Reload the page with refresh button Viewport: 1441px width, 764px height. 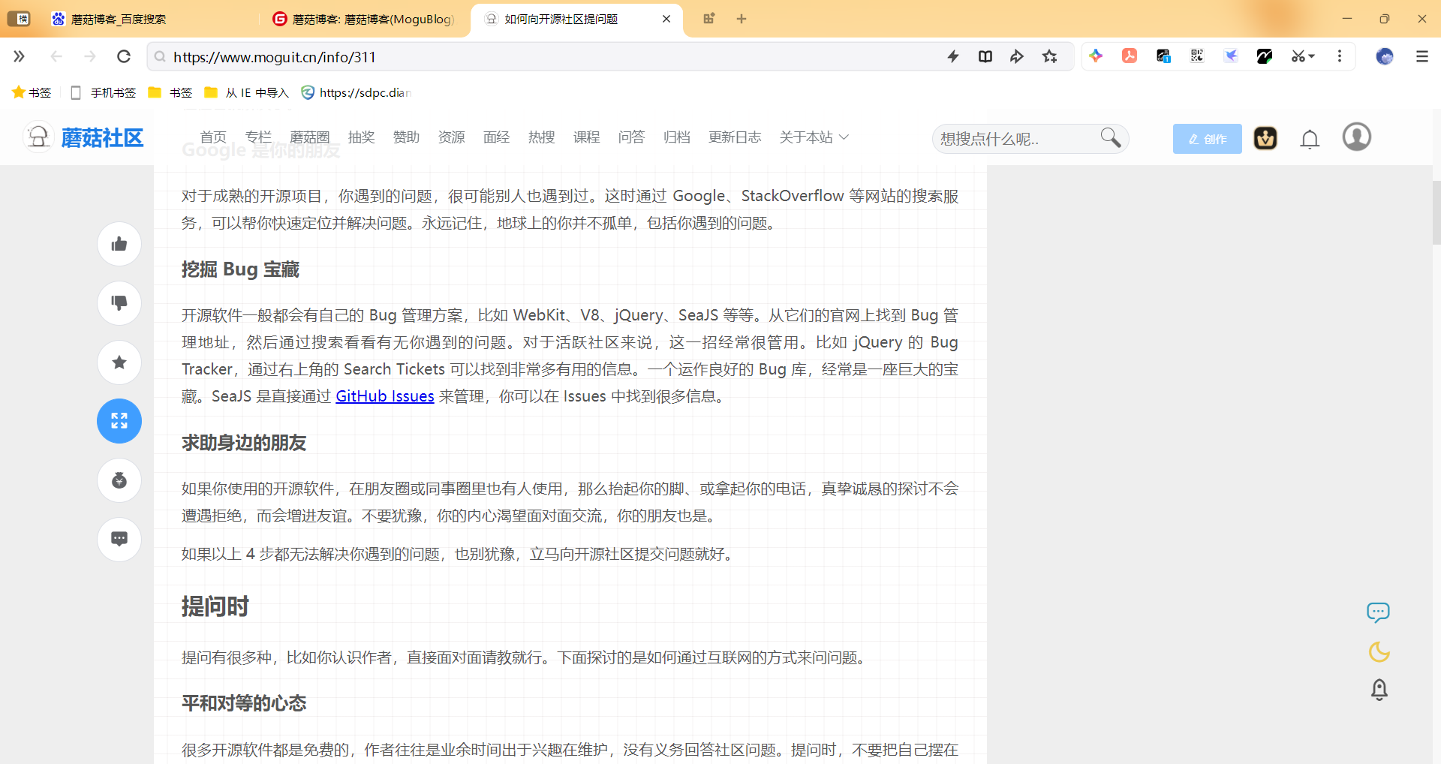[124, 56]
